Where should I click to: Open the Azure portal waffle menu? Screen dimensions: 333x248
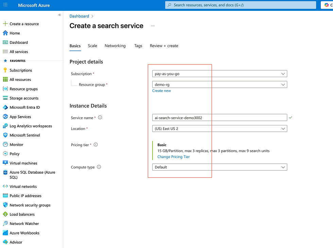(x=5, y=5)
